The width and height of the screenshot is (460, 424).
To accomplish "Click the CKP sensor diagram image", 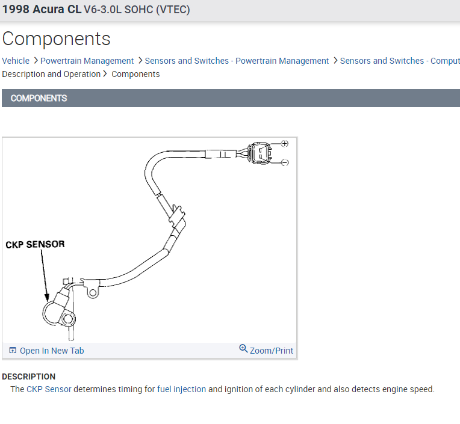I will tap(149, 240).
